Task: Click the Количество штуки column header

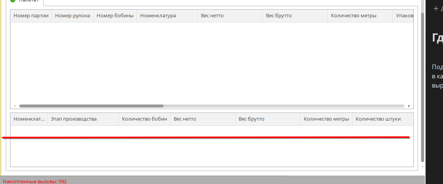Action: click(383, 119)
